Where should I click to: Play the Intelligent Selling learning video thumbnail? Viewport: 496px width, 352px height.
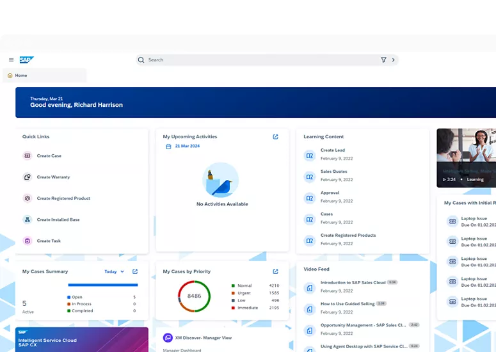(466, 157)
